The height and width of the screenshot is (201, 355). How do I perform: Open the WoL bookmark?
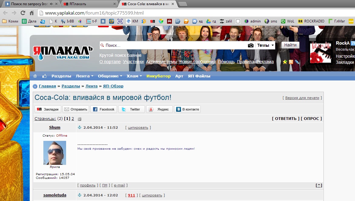(x=287, y=21)
